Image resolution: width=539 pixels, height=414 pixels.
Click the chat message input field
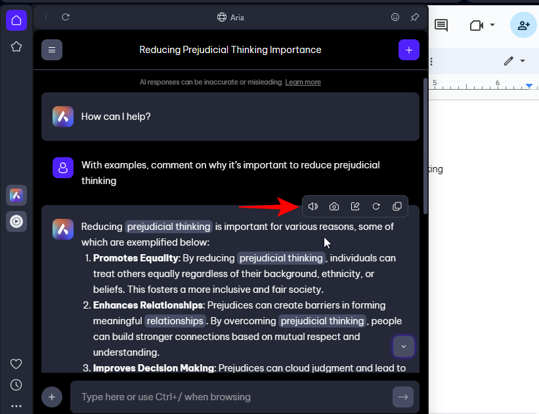coord(230,396)
